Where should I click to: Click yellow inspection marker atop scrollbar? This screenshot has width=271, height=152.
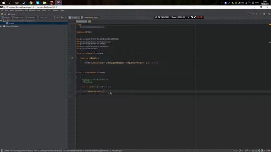point(270,24)
